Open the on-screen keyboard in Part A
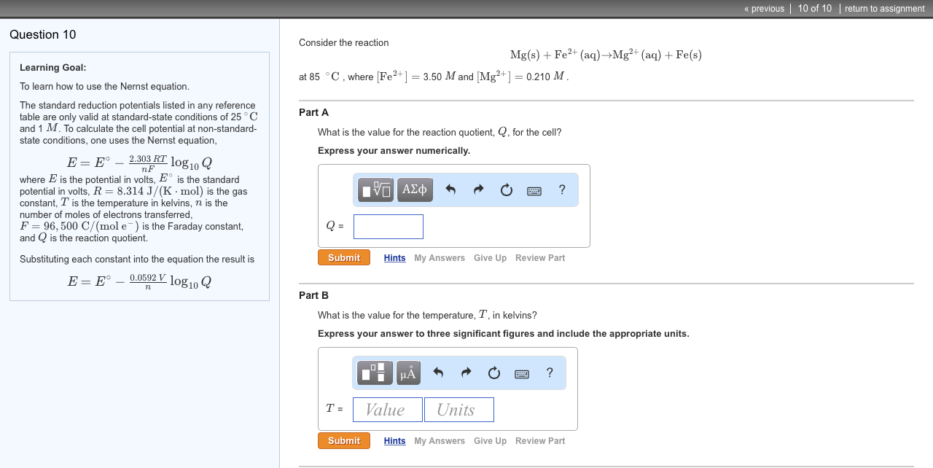The height and width of the screenshot is (468, 933). [534, 190]
